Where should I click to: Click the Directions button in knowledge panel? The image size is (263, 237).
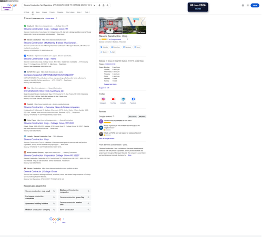(115, 47)
